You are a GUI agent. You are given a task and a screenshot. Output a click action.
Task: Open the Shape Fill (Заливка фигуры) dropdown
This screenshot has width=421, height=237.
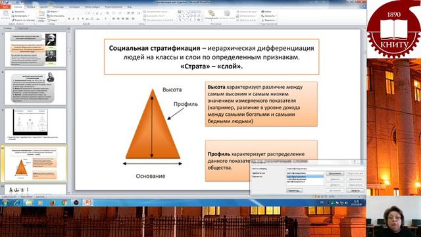247,12
